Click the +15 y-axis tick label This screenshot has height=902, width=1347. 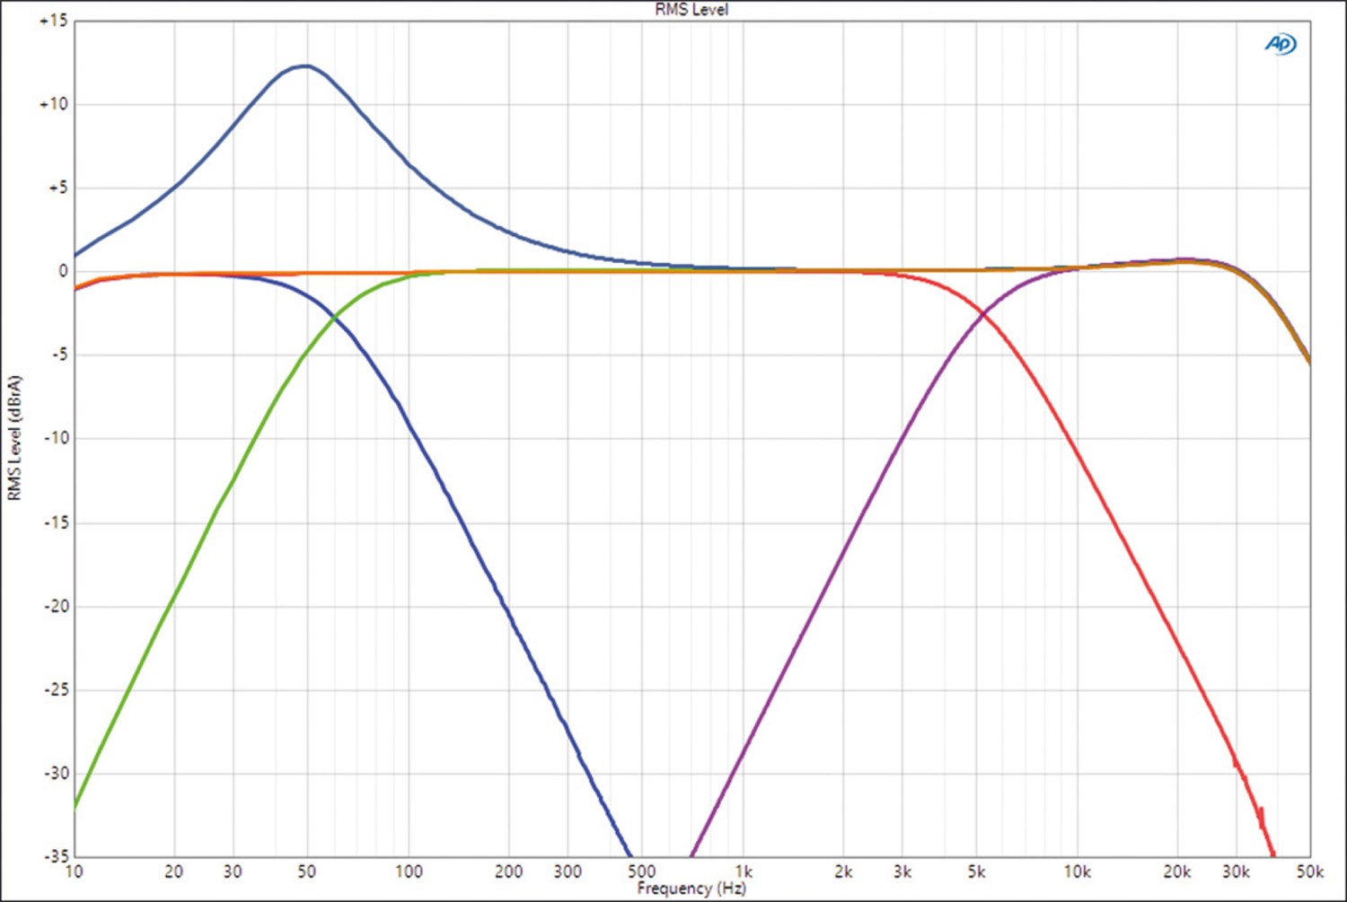pyautogui.click(x=53, y=21)
